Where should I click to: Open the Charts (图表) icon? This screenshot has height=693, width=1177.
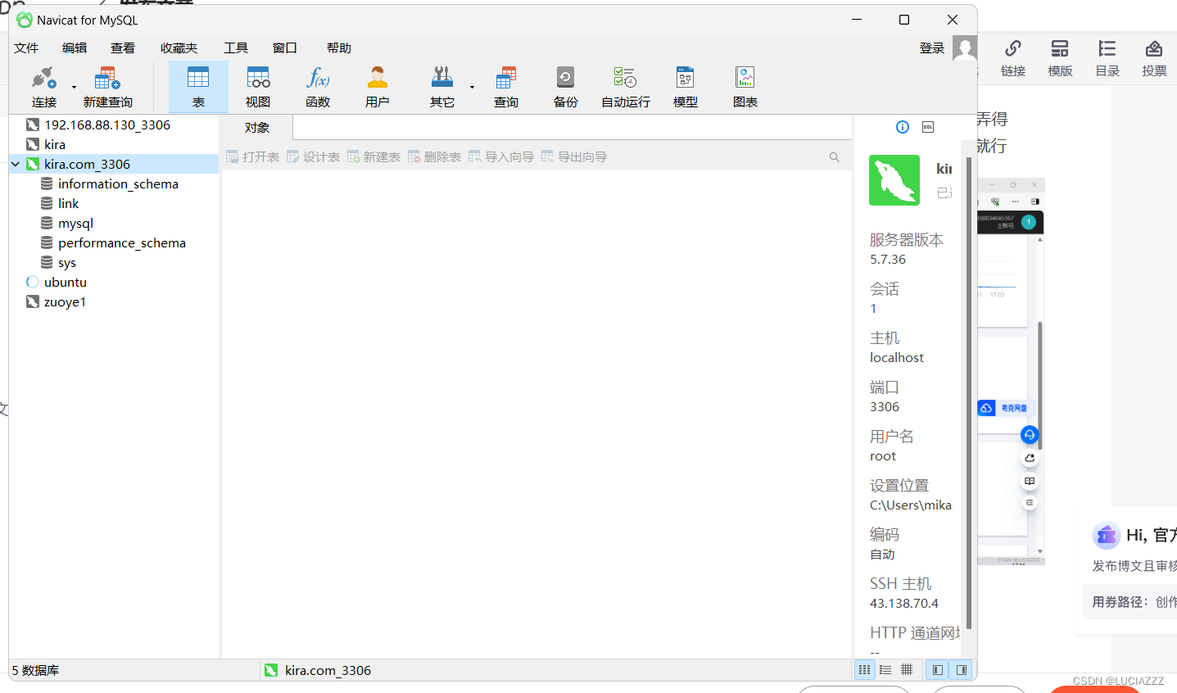pos(745,87)
